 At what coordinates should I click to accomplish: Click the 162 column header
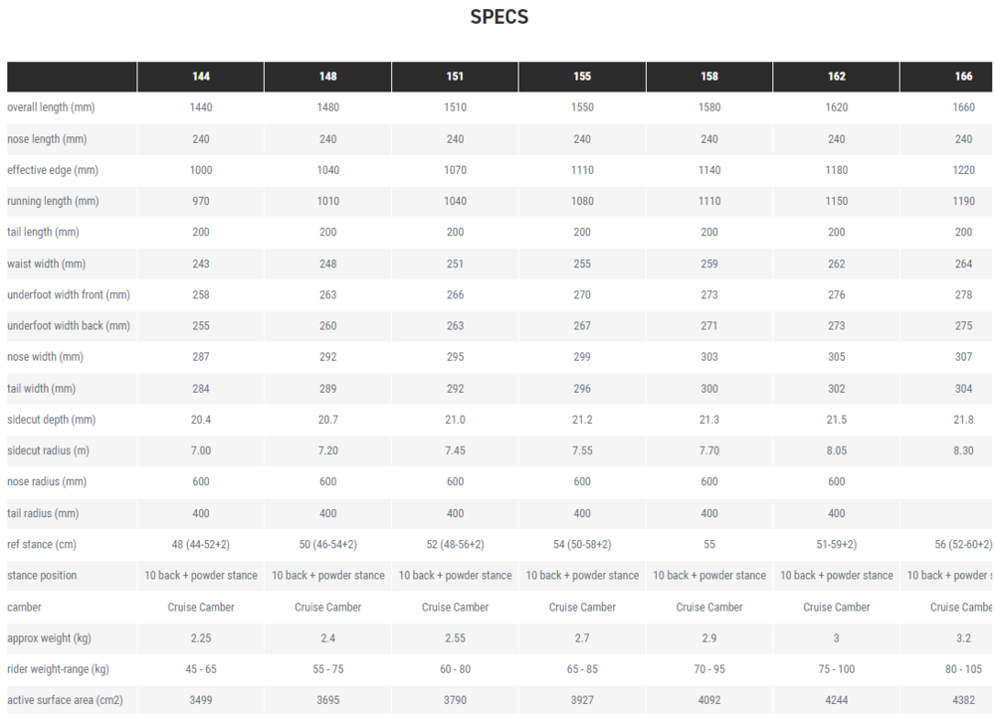[837, 77]
